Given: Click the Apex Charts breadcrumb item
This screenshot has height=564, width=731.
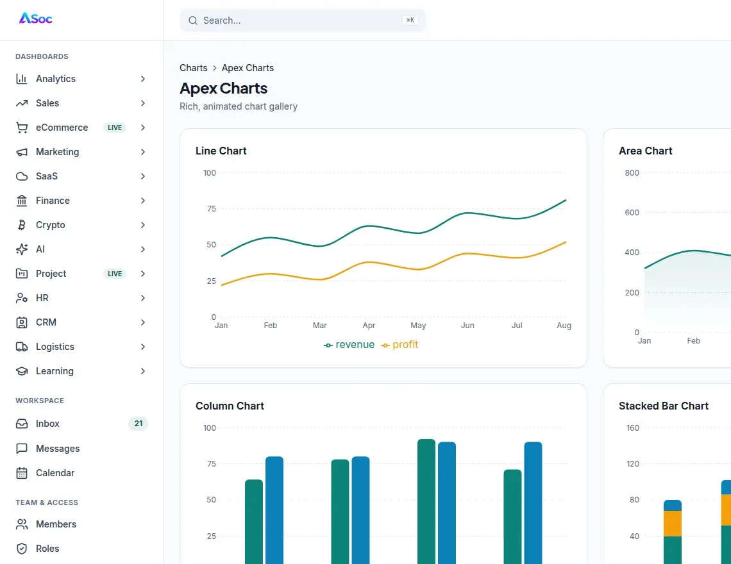Looking at the screenshot, I should click(x=248, y=68).
